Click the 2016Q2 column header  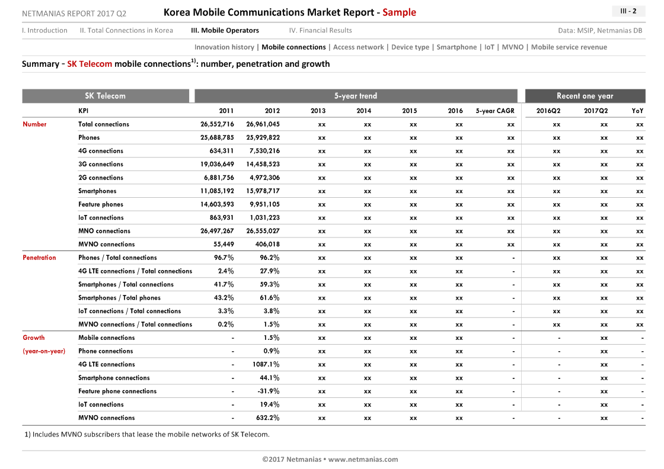(548, 111)
